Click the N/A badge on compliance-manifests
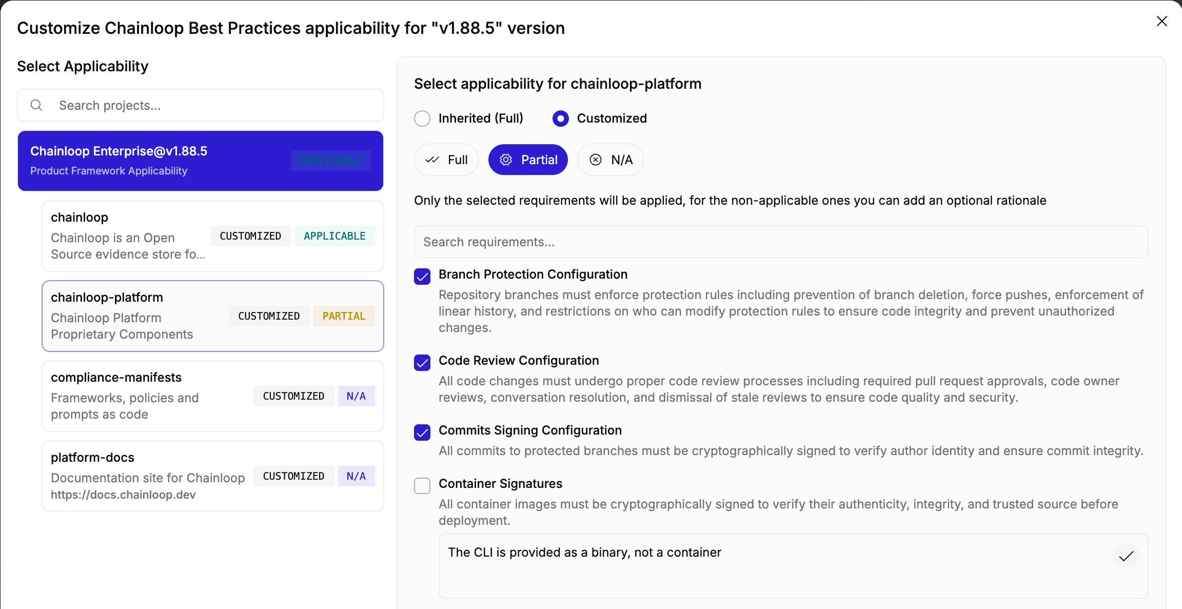The height and width of the screenshot is (609, 1182). tap(356, 396)
